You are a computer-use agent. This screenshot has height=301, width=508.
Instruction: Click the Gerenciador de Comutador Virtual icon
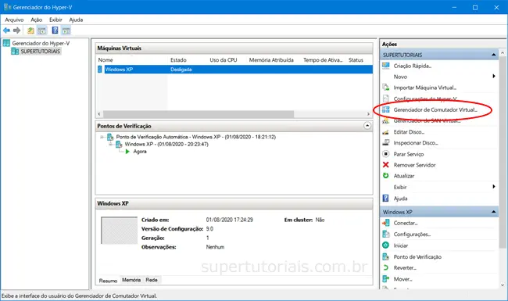point(386,109)
